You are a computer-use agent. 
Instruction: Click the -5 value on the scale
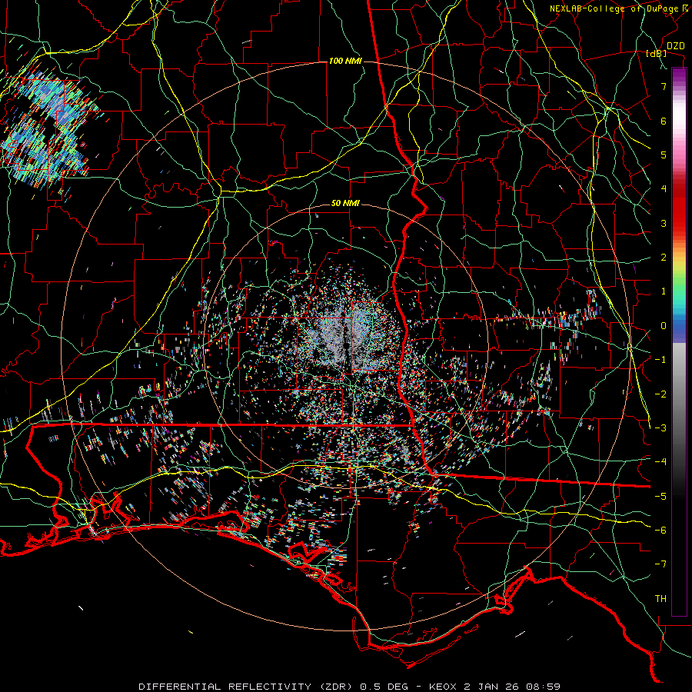pyautogui.click(x=660, y=497)
